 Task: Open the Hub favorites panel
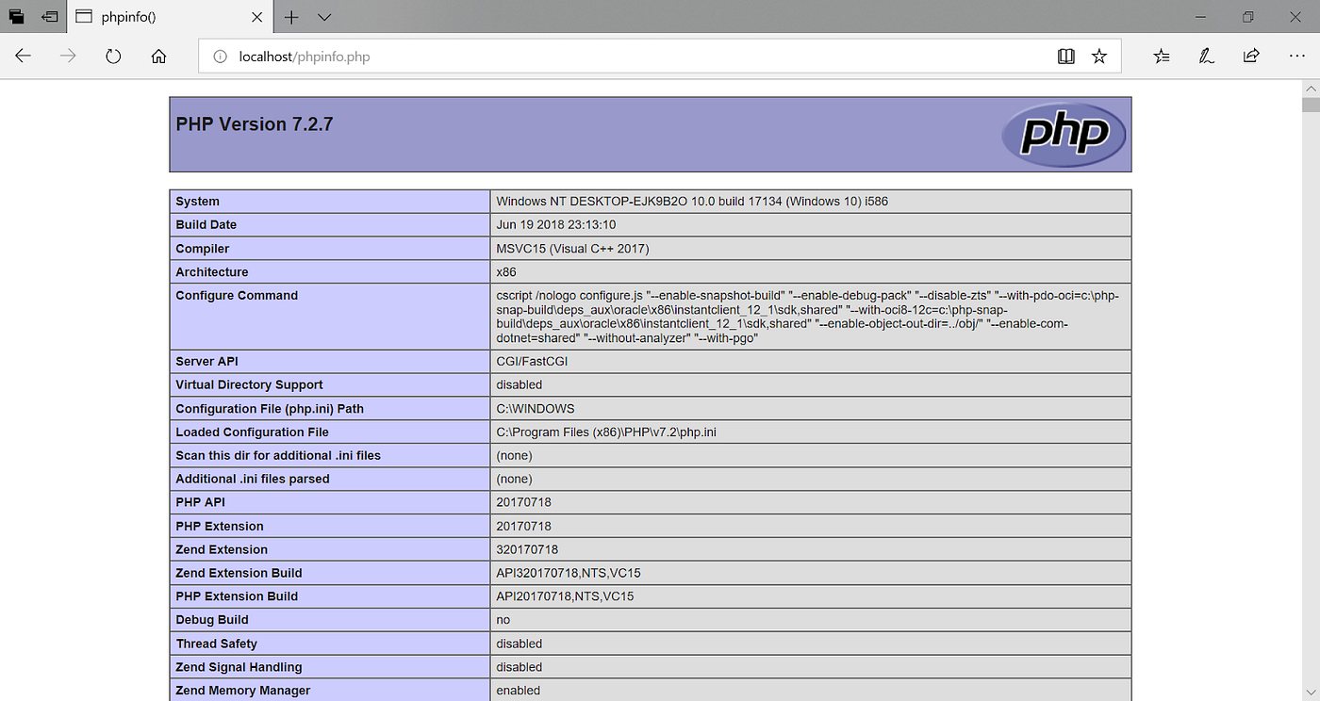point(1161,56)
